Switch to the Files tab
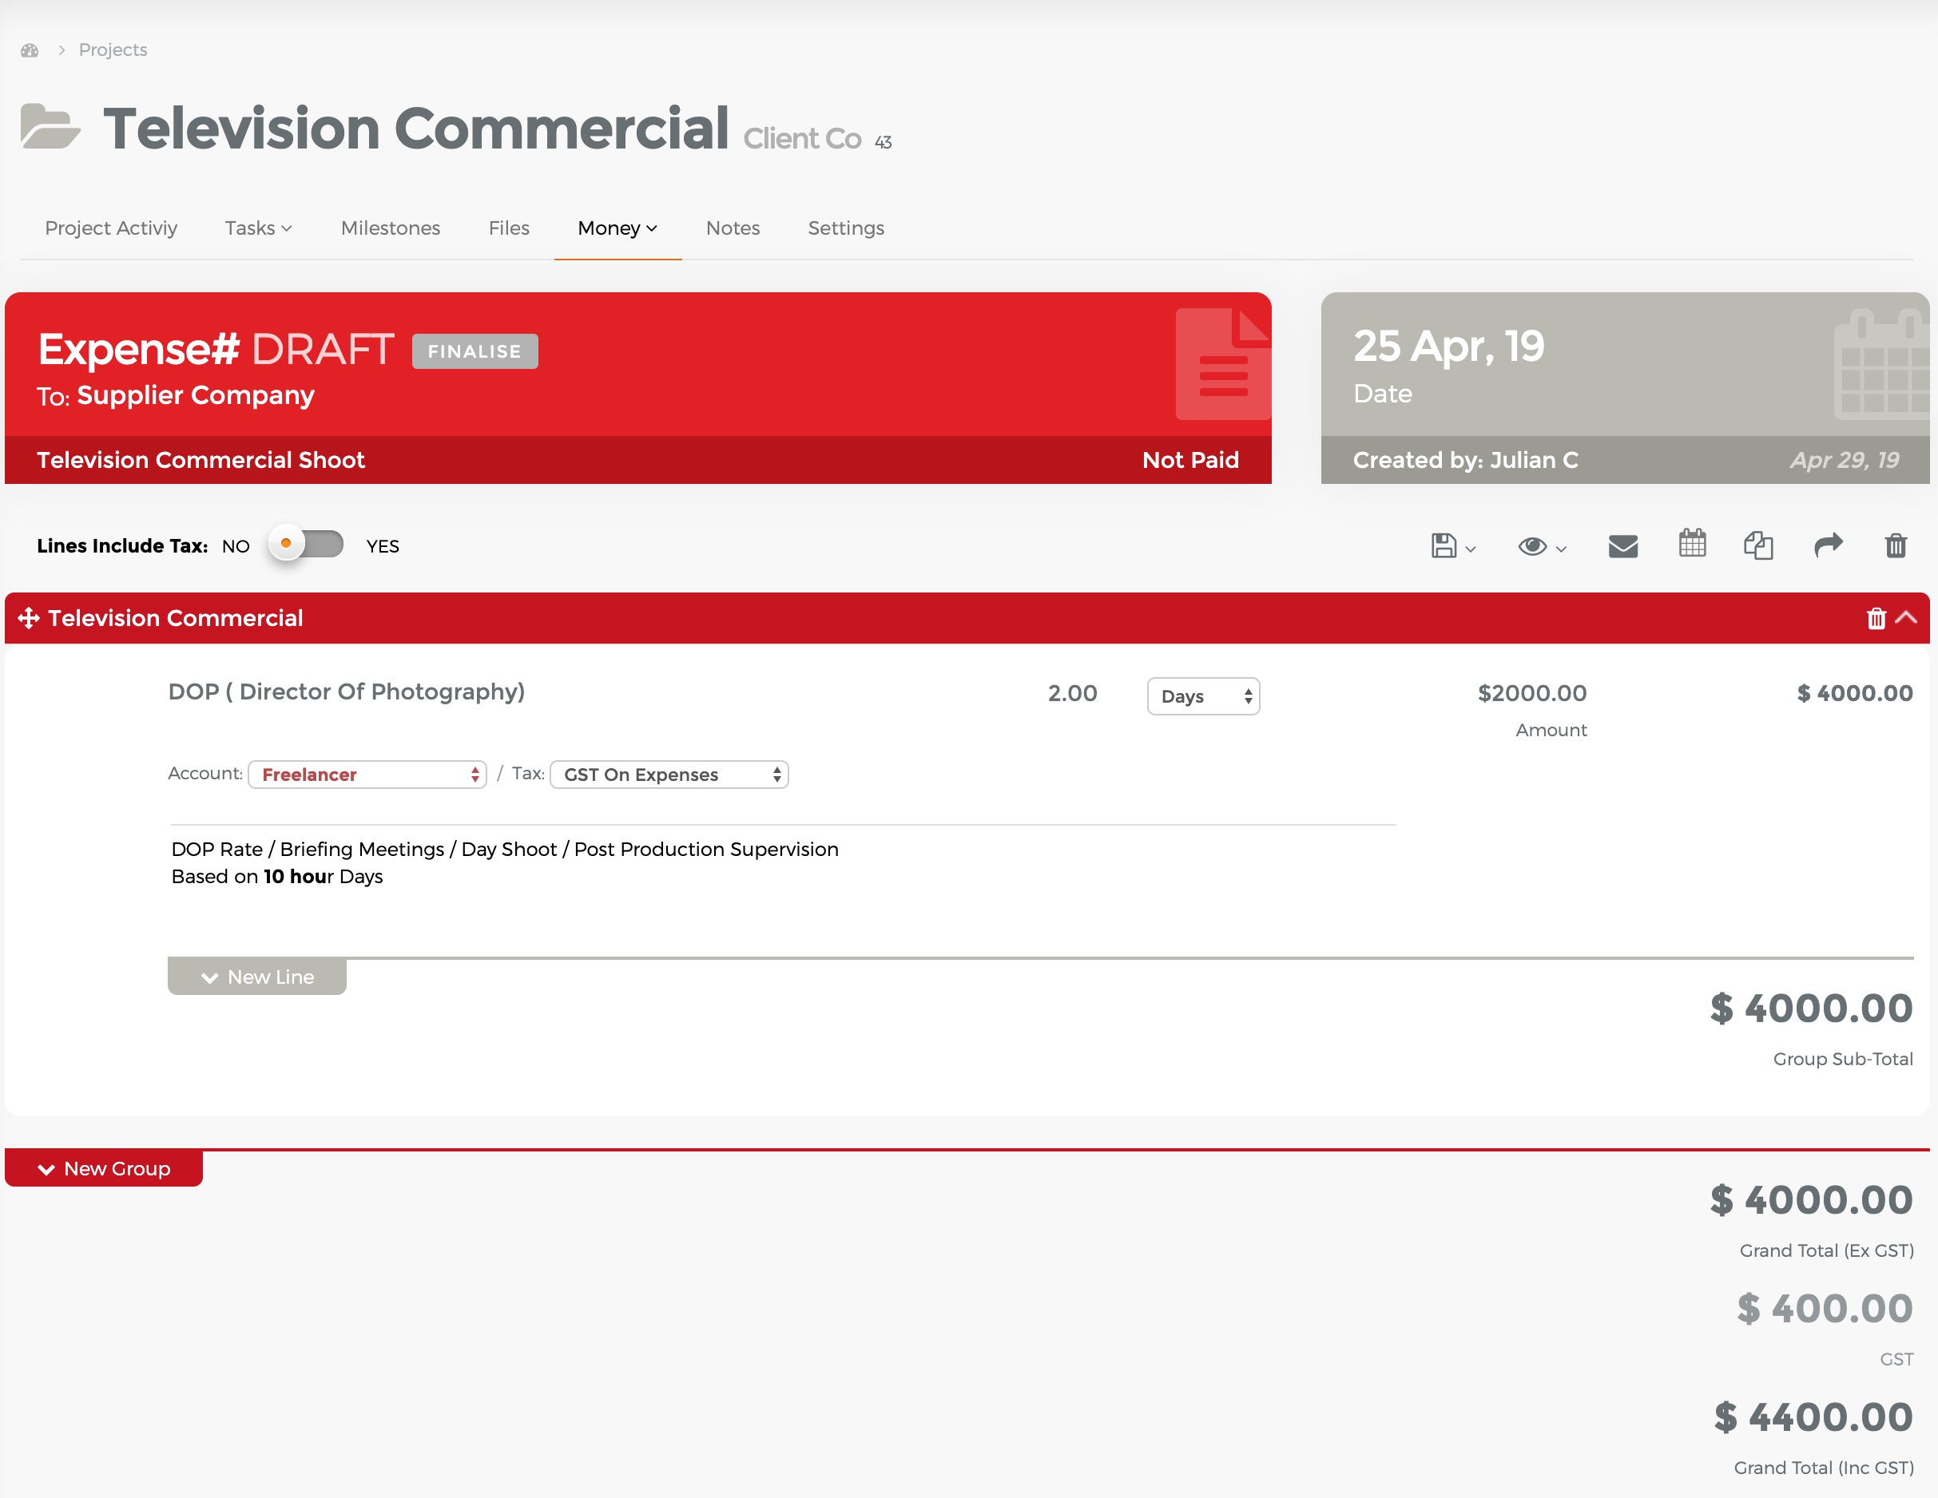 (x=508, y=228)
